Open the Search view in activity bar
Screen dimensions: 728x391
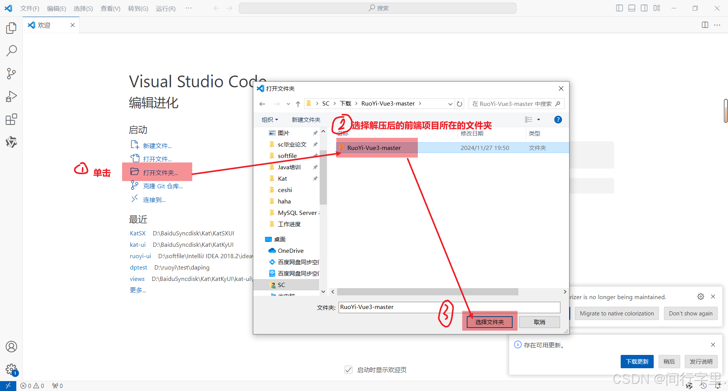(x=11, y=50)
